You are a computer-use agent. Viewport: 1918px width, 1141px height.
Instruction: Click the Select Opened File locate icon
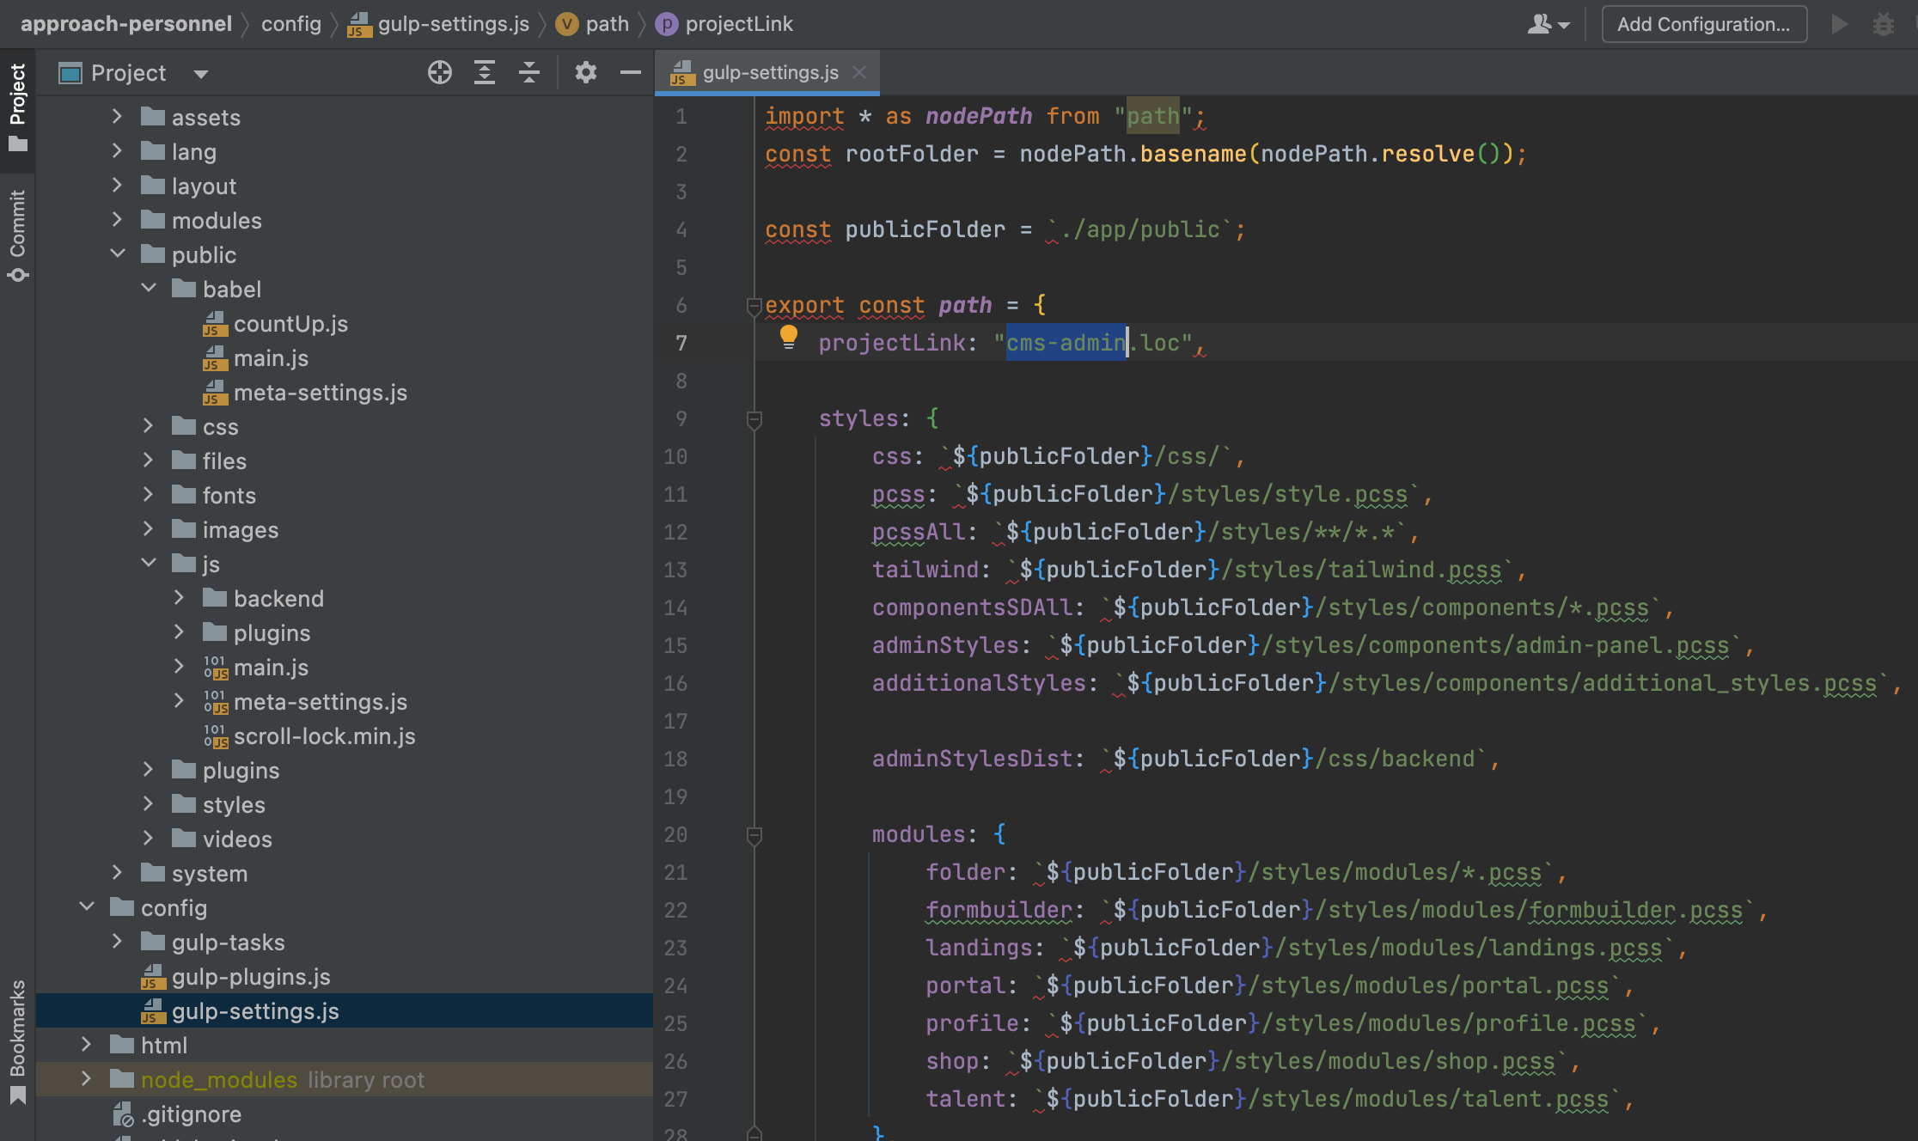[x=440, y=73]
